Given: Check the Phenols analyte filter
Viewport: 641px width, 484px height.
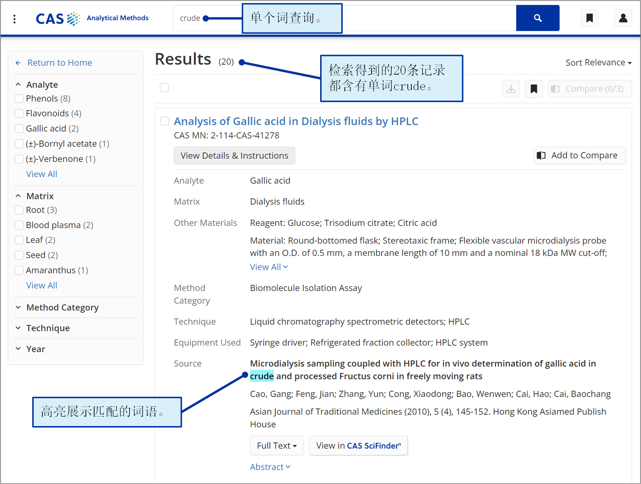Looking at the screenshot, I should [19, 98].
